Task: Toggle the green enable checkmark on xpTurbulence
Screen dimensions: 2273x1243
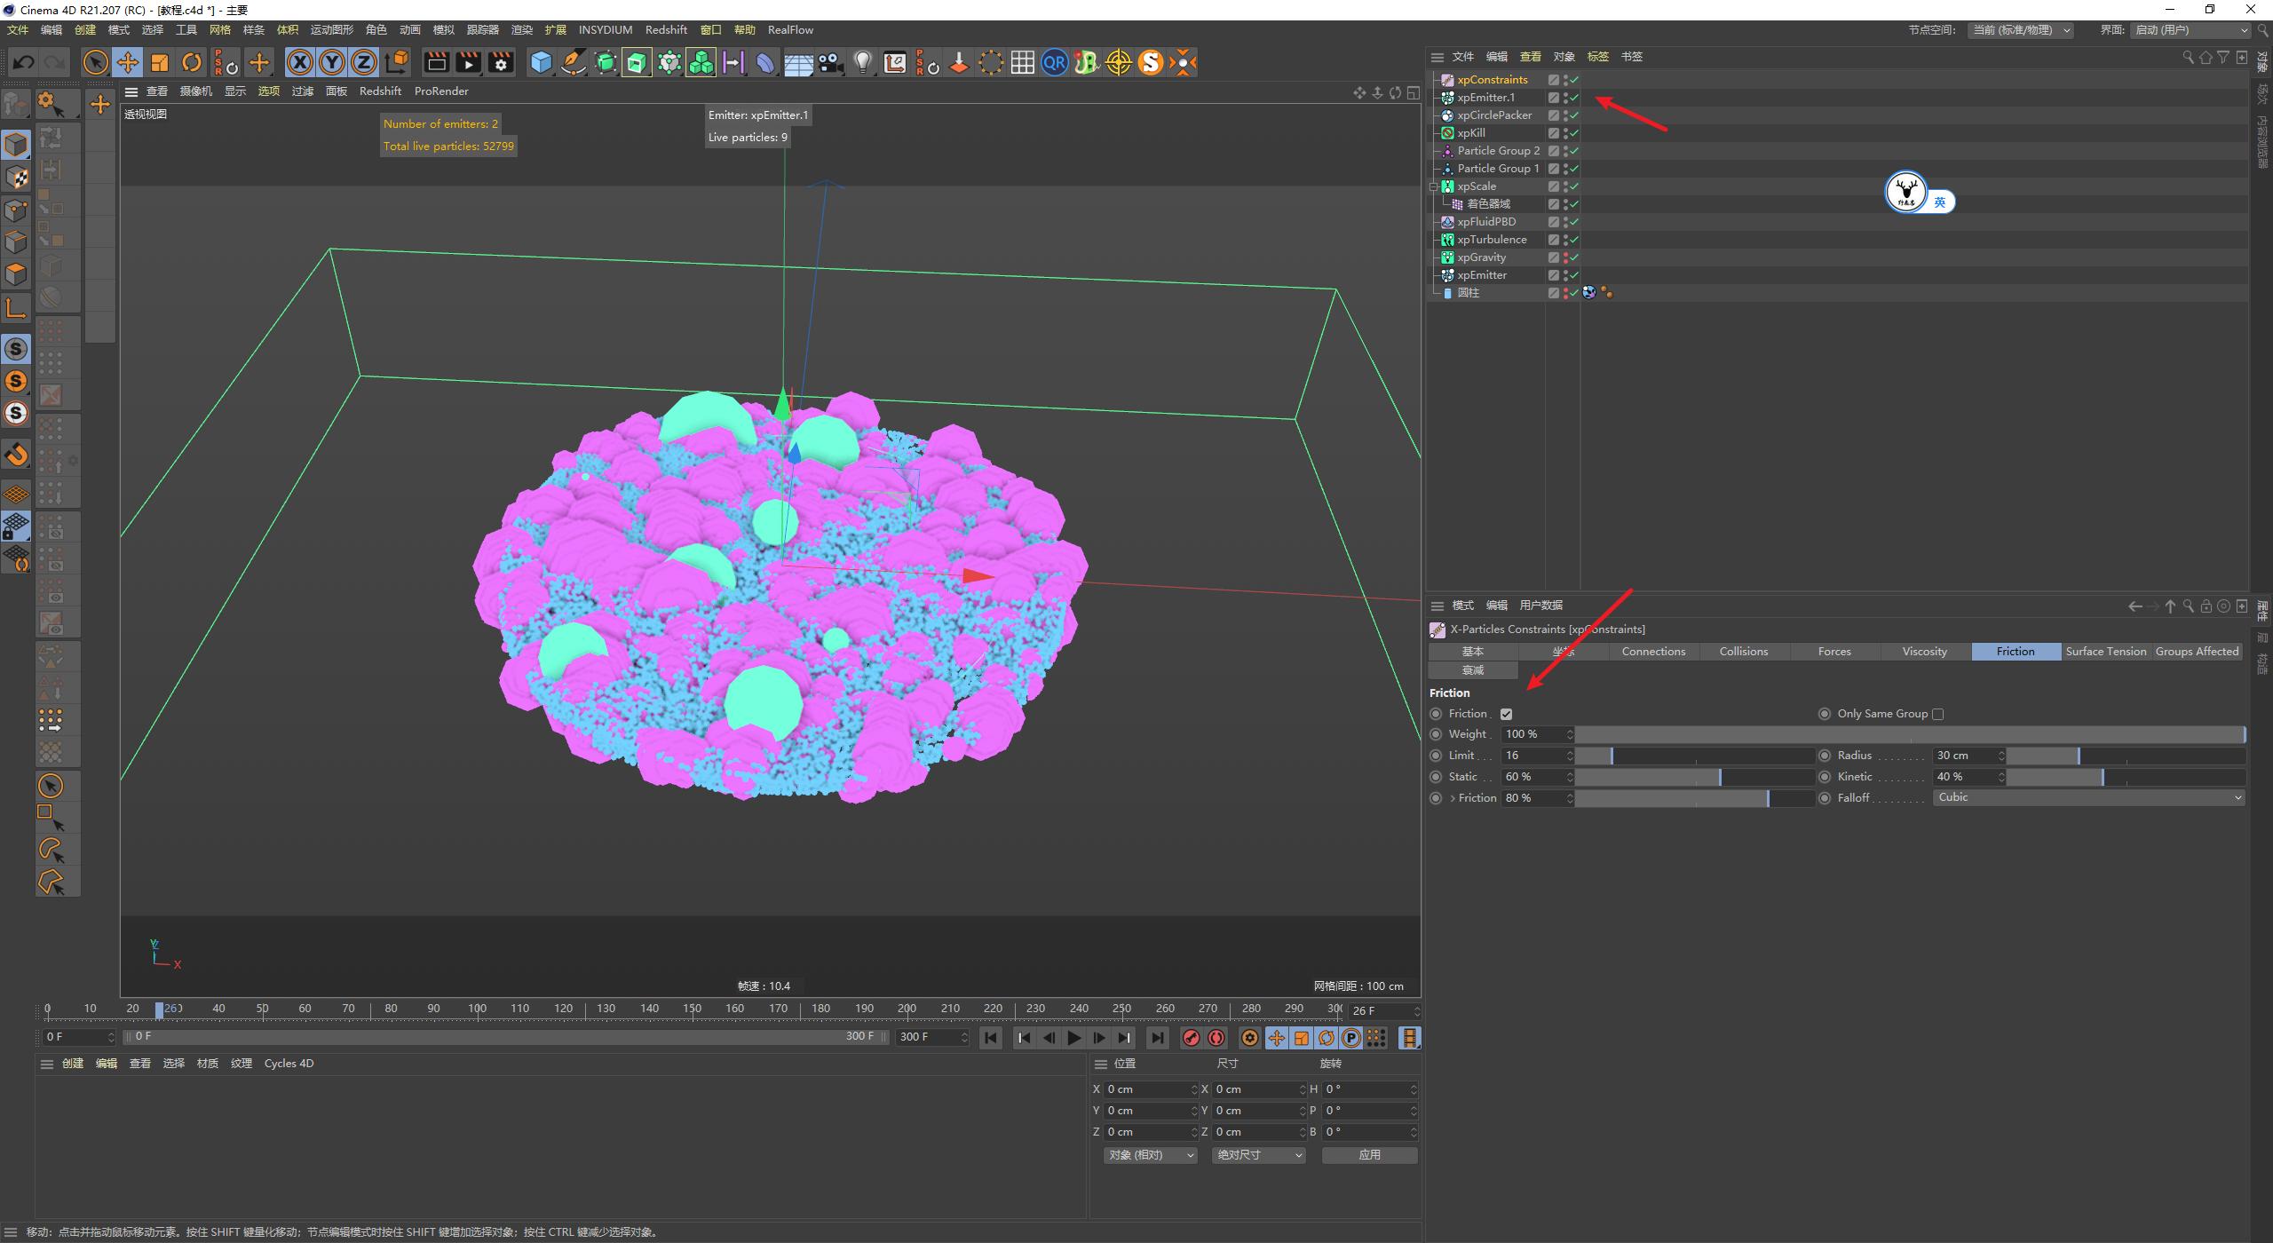Action: pyautogui.click(x=1575, y=240)
